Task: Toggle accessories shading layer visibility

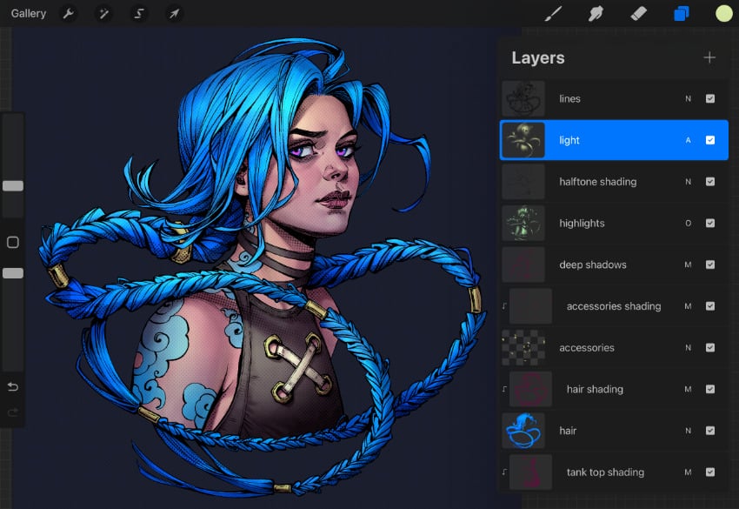Action: point(710,306)
